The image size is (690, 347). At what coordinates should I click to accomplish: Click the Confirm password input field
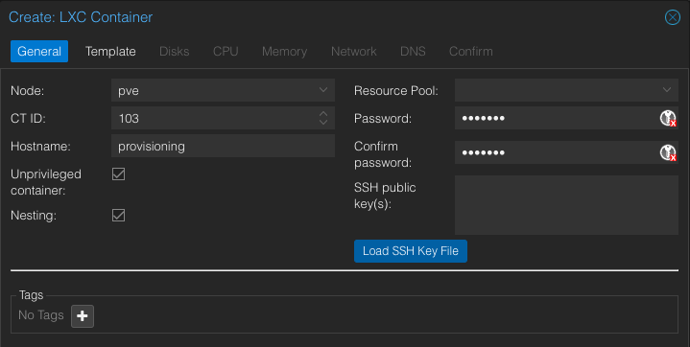pyautogui.click(x=557, y=152)
